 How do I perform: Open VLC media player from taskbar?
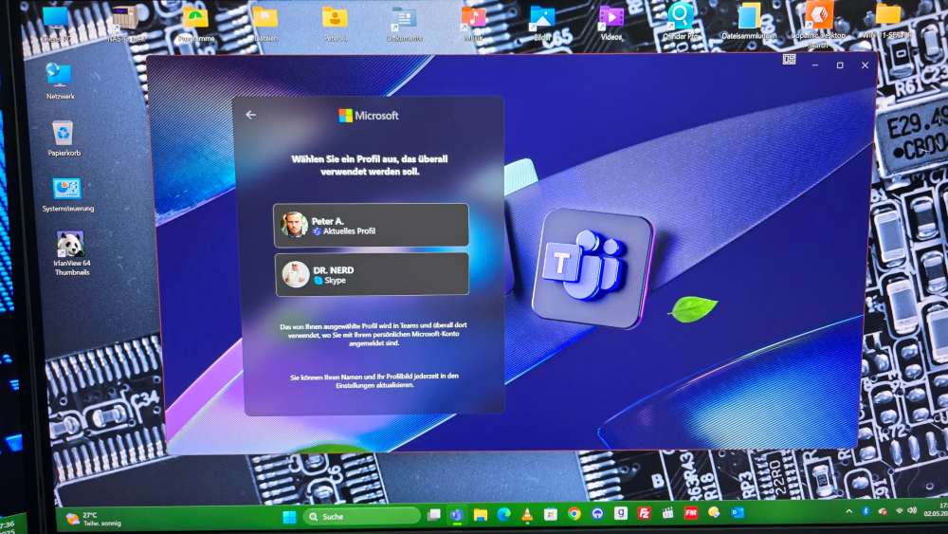pyautogui.click(x=526, y=515)
